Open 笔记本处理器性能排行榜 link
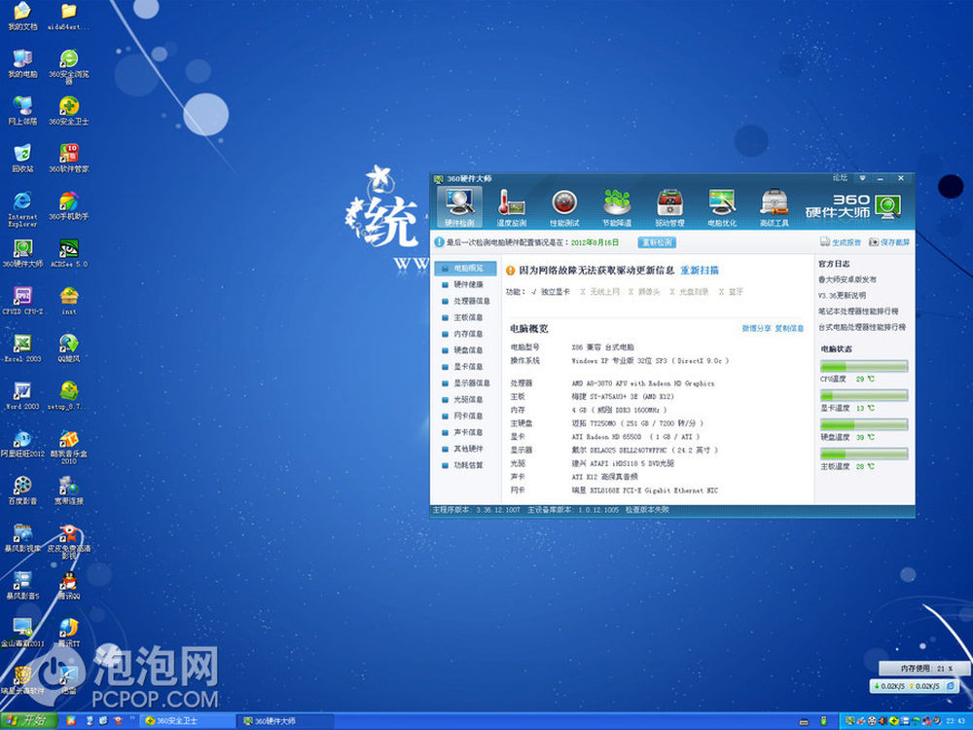 coord(858,311)
